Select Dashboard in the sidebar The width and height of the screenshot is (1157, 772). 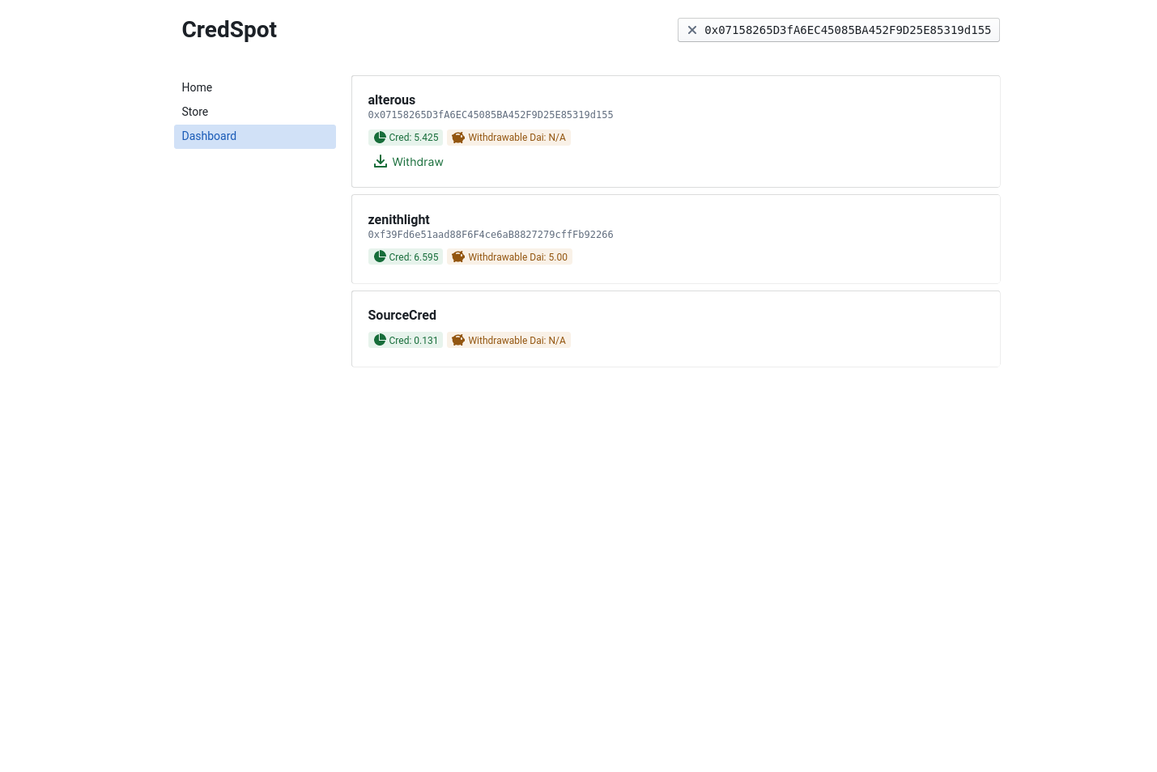(x=255, y=137)
